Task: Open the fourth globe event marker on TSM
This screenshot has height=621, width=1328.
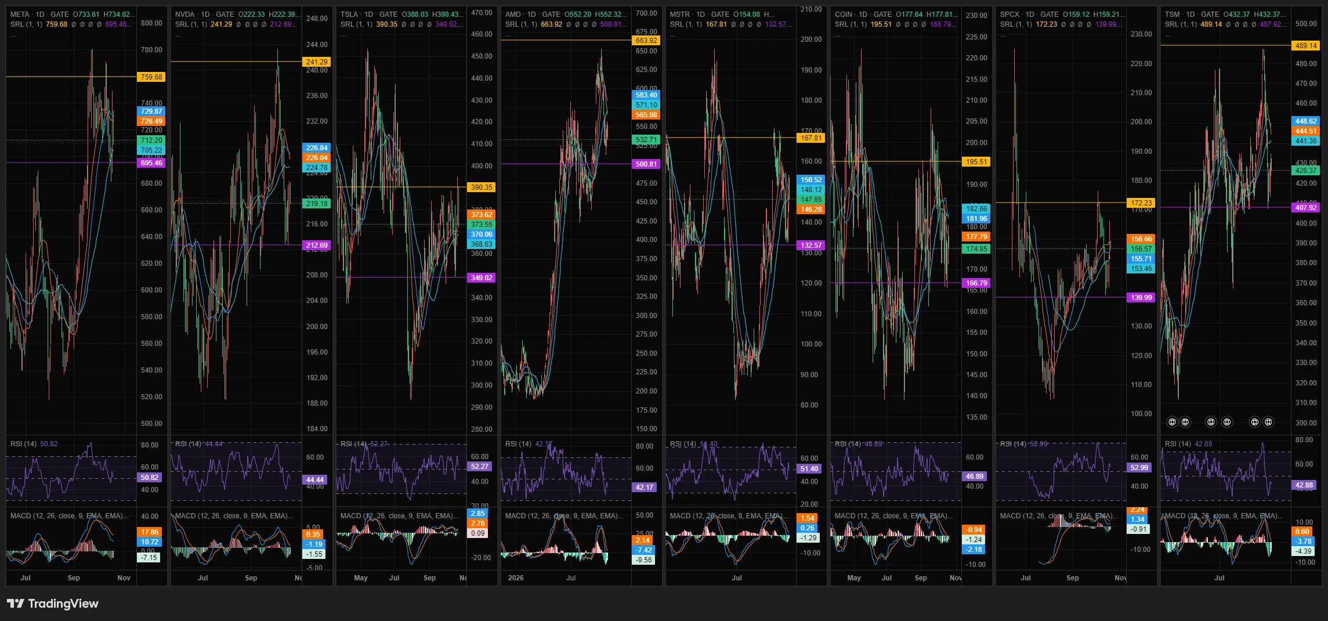Action: click(1227, 422)
